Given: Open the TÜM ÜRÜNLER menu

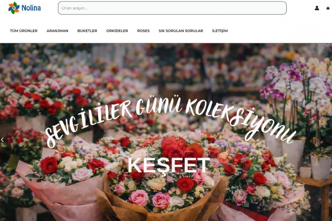Looking at the screenshot, I should (x=24, y=31).
